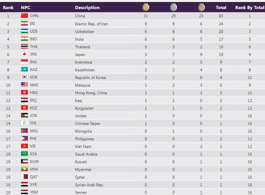Open the Uzbekistan country link
Viewport: 265px width, 195px height.
point(84,31)
